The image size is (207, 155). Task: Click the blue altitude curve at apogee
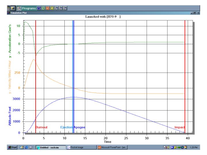74,97
